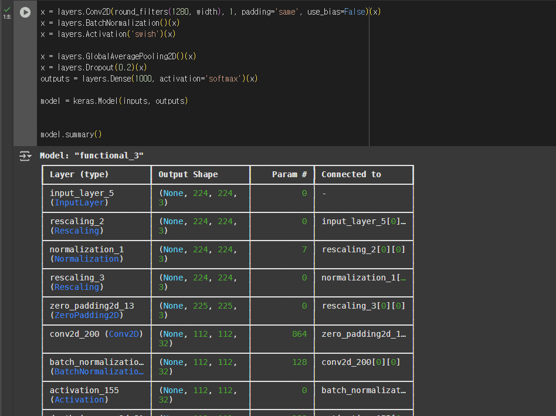Select the conv2d_200 layer row
The height and width of the screenshot is (416, 556).
(228, 339)
